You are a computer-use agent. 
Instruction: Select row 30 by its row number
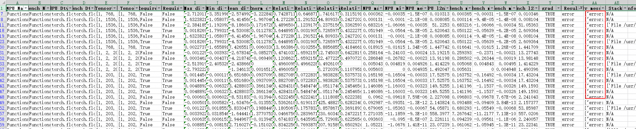3,47
